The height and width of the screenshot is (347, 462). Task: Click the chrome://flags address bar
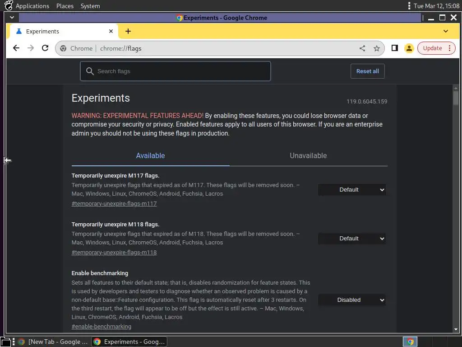(x=220, y=48)
